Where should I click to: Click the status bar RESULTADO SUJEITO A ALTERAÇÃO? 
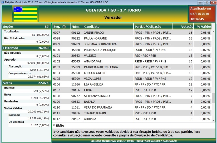[134, 141]
